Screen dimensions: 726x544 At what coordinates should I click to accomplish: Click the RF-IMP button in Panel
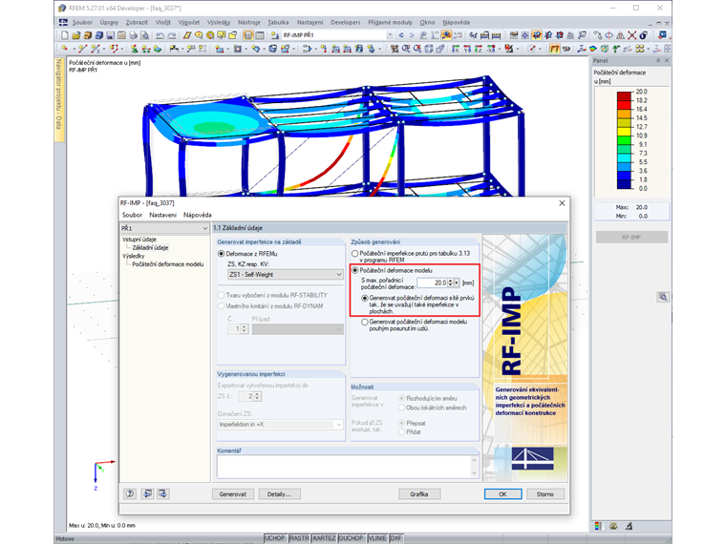click(631, 237)
